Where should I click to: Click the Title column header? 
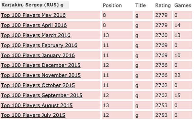click(141, 5)
